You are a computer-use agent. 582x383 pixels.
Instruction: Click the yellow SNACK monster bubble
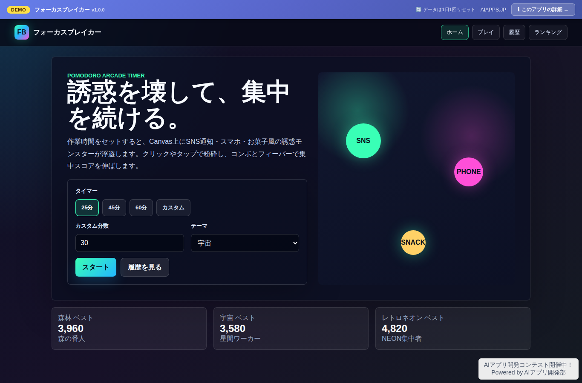(x=413, y=243)
